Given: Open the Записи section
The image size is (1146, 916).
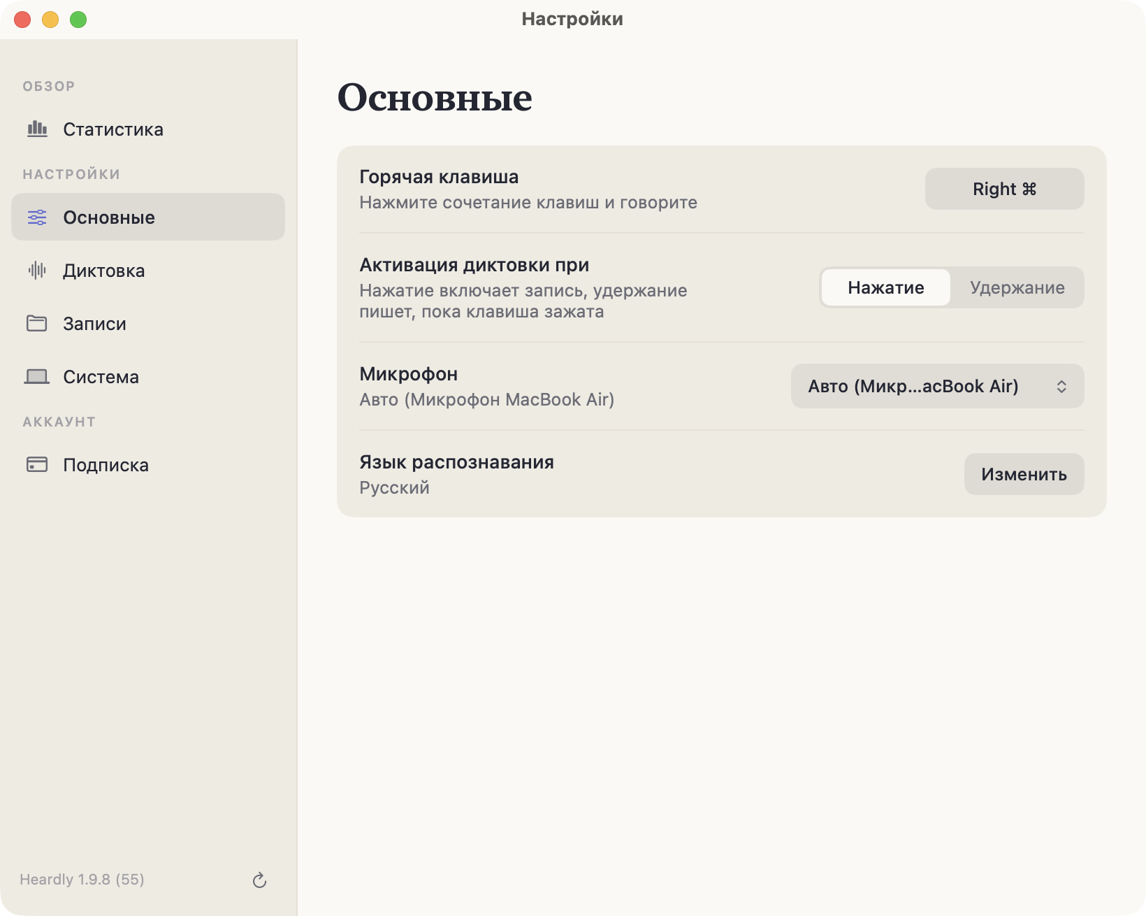Looking at the screenshot, I should [x=148, y=324].
